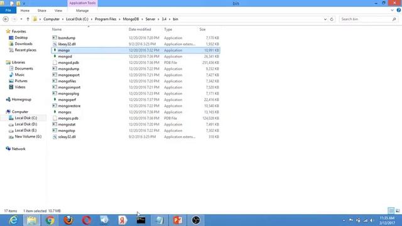
Task: Open the Manage ribbon tab
Action: point(82,11)
